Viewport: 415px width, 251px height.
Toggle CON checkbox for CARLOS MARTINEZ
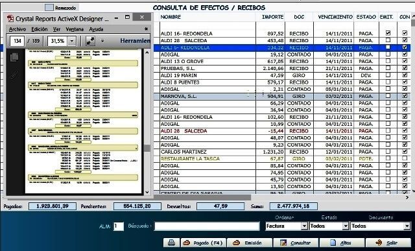point(405,152)
